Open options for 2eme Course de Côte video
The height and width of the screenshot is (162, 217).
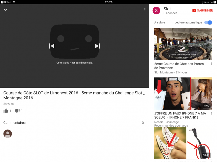click(212, 64)
